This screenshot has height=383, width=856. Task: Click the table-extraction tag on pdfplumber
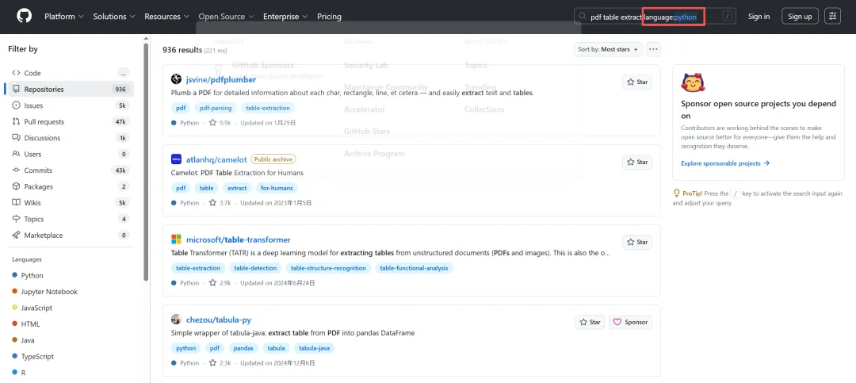(x=268, y=108)
